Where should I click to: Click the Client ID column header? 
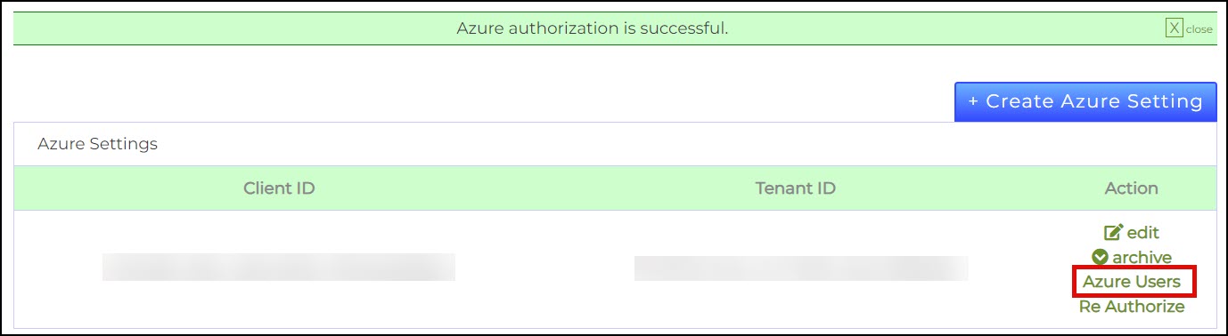(279, 188)
